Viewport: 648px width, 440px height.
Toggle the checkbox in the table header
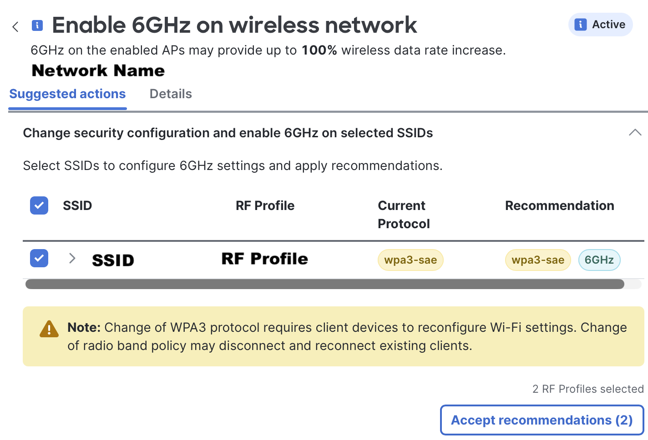(39, 205)
